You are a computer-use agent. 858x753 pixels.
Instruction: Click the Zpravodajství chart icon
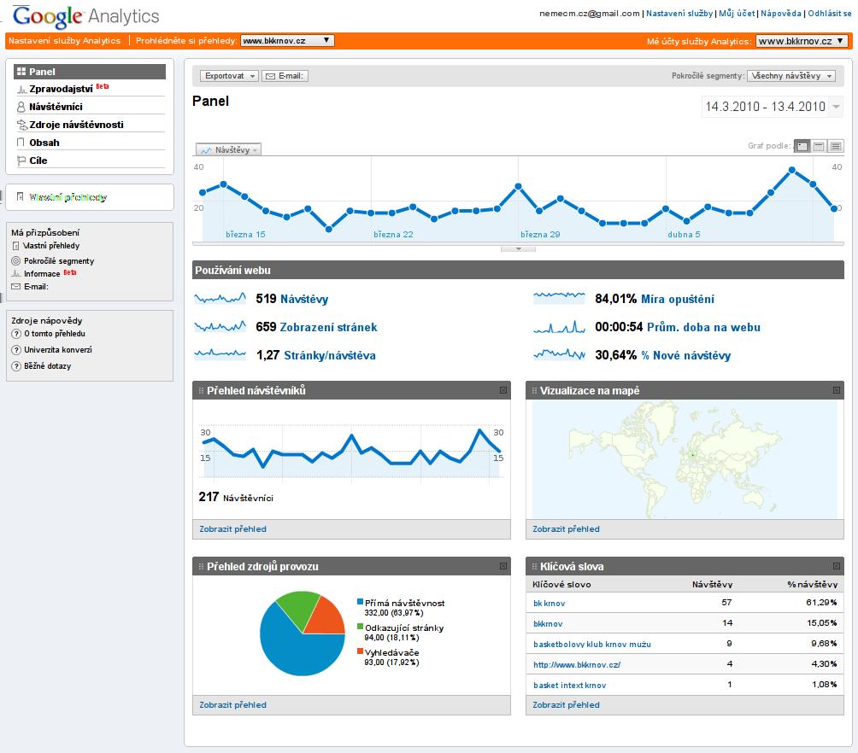click(x=21, y=89)
